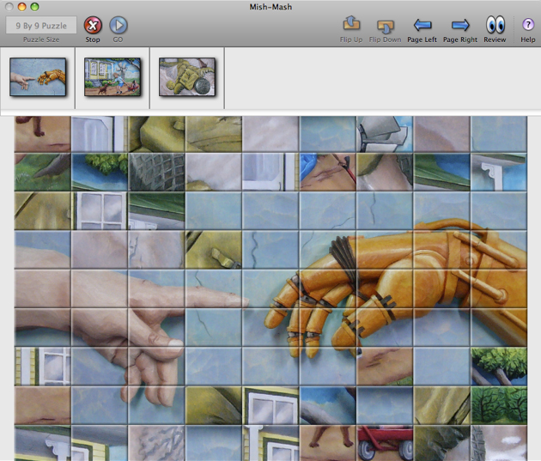Close the Mish-Mash window
Image resolution: width=541 pixels, height=461 pixels.
(9, 7)
